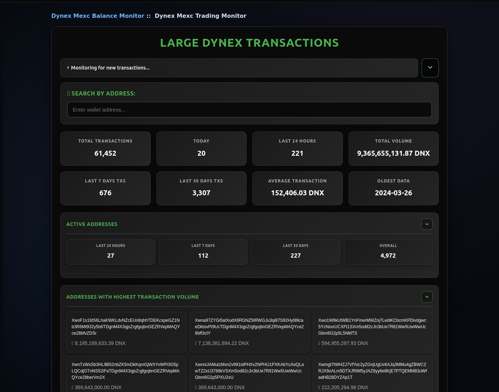499x392 pixels.
Task: Select the Total Transactions 61,452 card
Action: [x=106, y=149]
